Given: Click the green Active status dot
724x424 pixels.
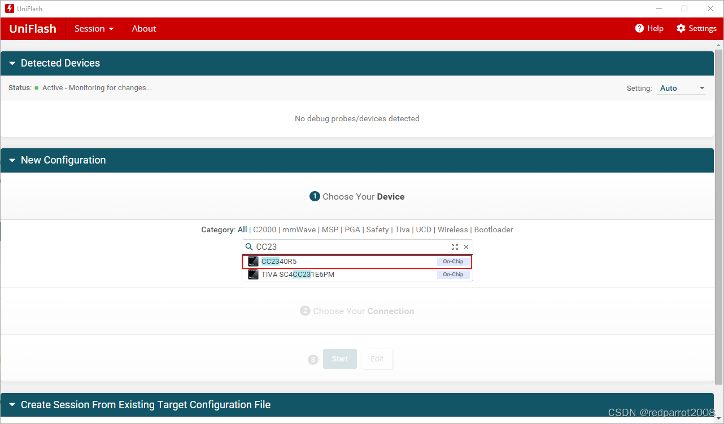Looking at the screenshot, I should tap(37, 88).
